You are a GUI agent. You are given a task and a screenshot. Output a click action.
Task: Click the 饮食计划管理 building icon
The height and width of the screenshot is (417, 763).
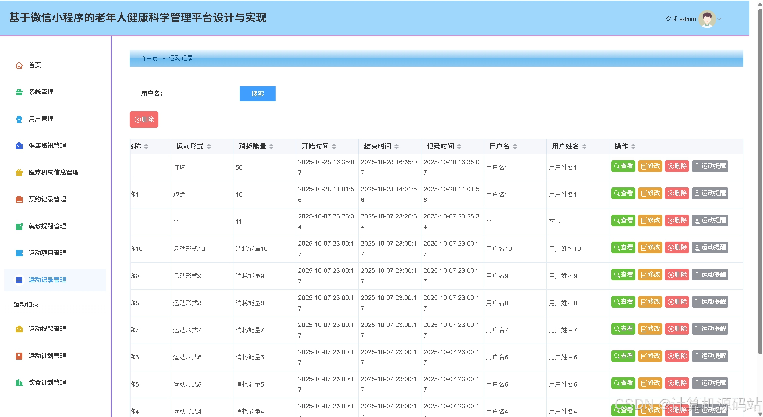coord(19,383)
